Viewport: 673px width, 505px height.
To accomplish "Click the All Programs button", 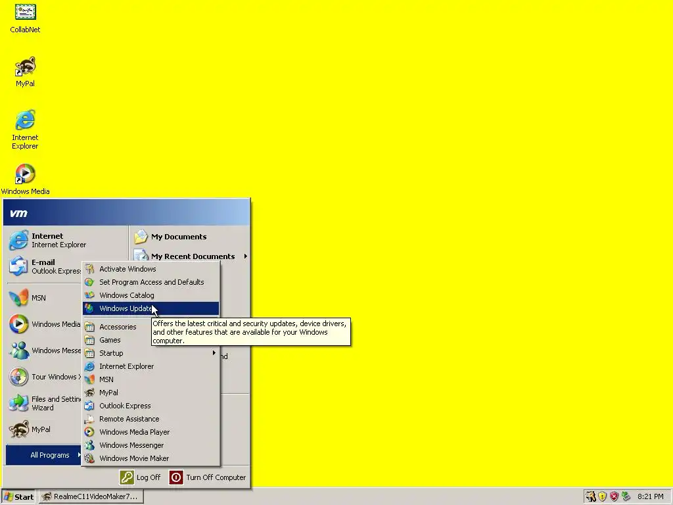I will click(x=44, y=455).
